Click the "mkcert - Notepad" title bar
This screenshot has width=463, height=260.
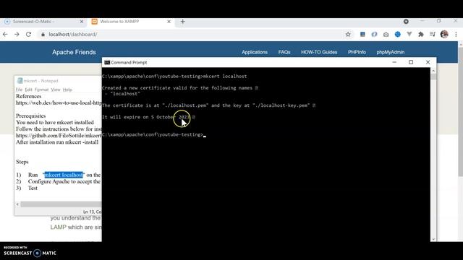pyautogui.click(x=58, y=81)
